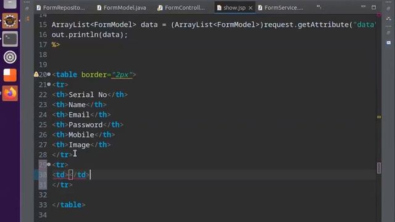Click the vertical scrollbar thumb of the editor

pyautogui.click(x=378, y=168)
